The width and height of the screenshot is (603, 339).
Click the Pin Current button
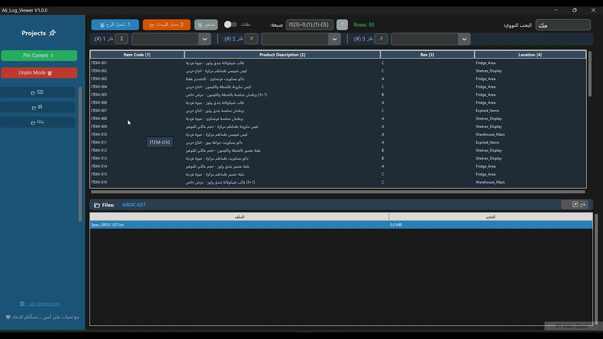coord(39,56)
